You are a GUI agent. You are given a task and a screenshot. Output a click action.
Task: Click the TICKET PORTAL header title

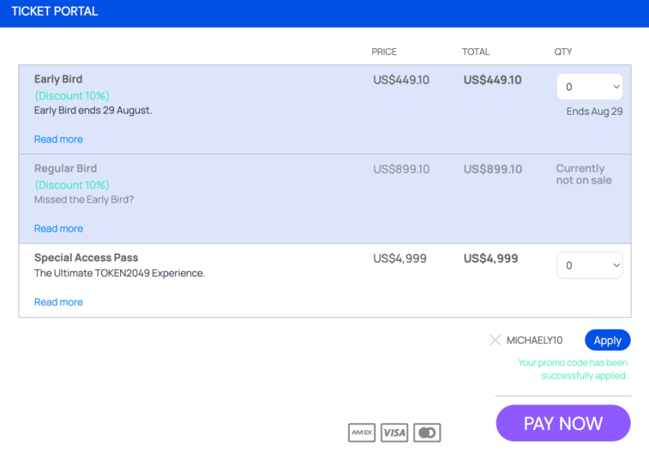click(55, 11)
